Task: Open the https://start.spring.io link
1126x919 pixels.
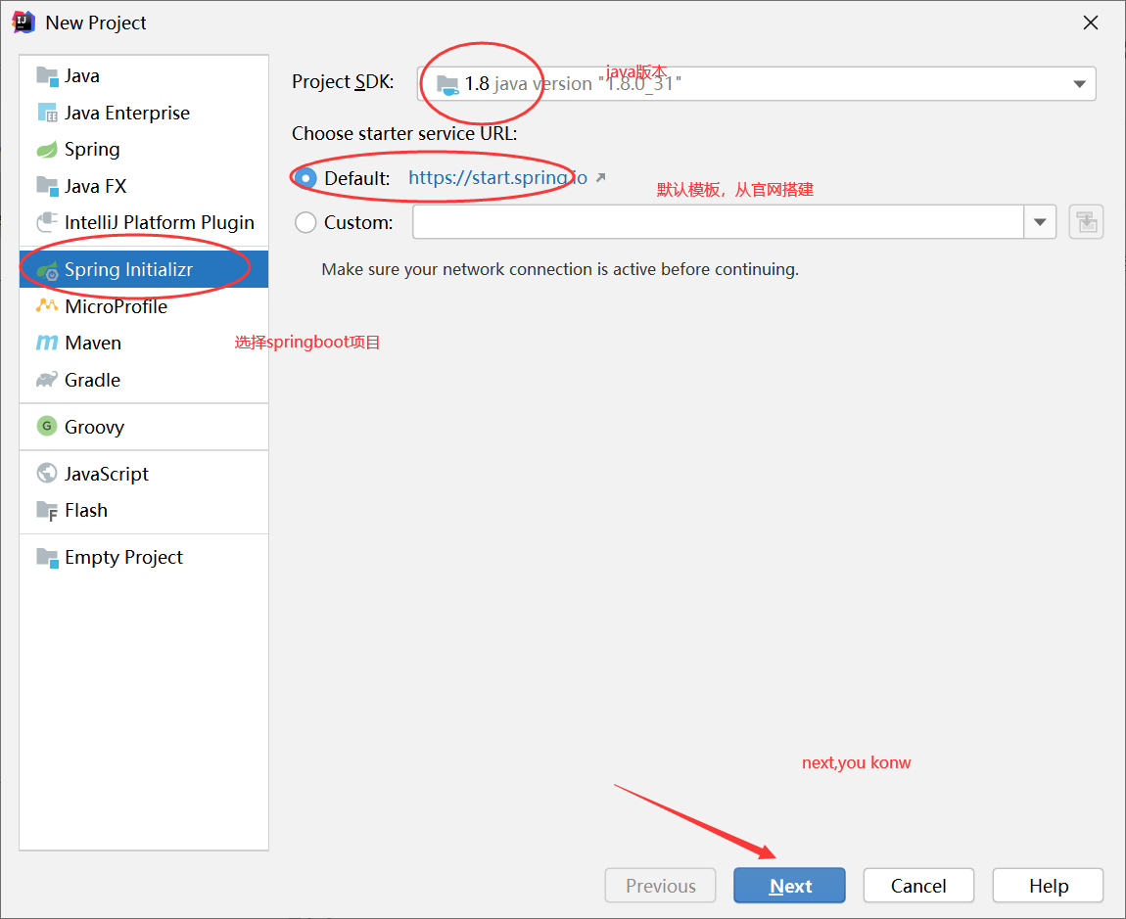Action: coord(497,177)
